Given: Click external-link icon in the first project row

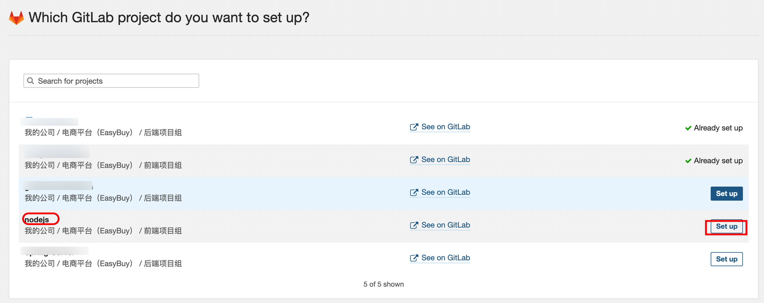Looking at the screenshot, I should (414, 127).
